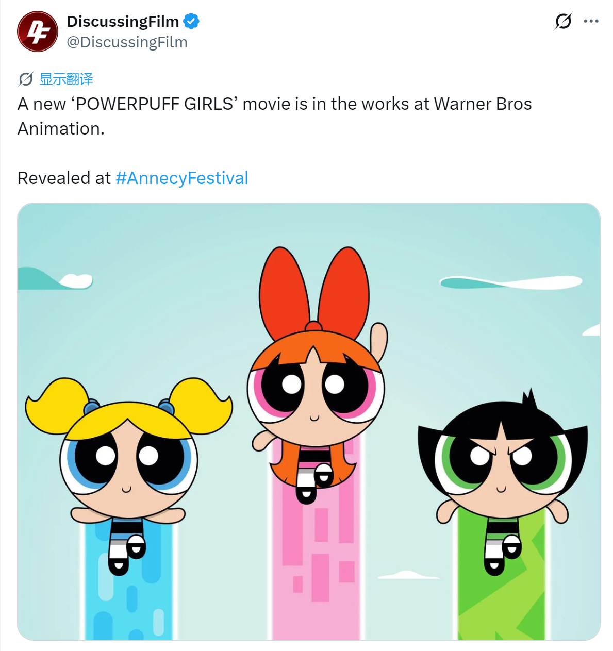Click Blossom's face in the center of the image
This screenshot has width=613, height=651.
click(316, 393)
